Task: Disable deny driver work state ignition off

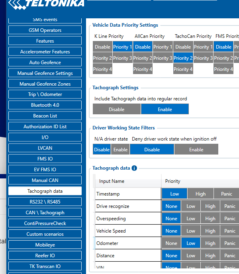Action: (x=152, y=149)
